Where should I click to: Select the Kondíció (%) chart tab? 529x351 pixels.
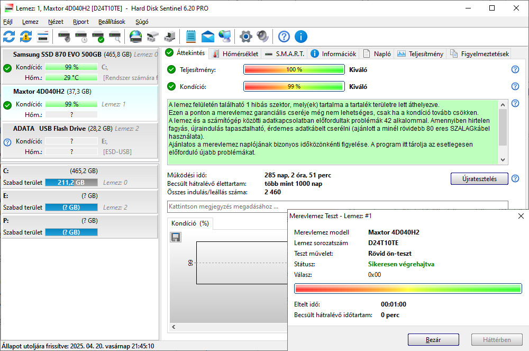(190, 223)
